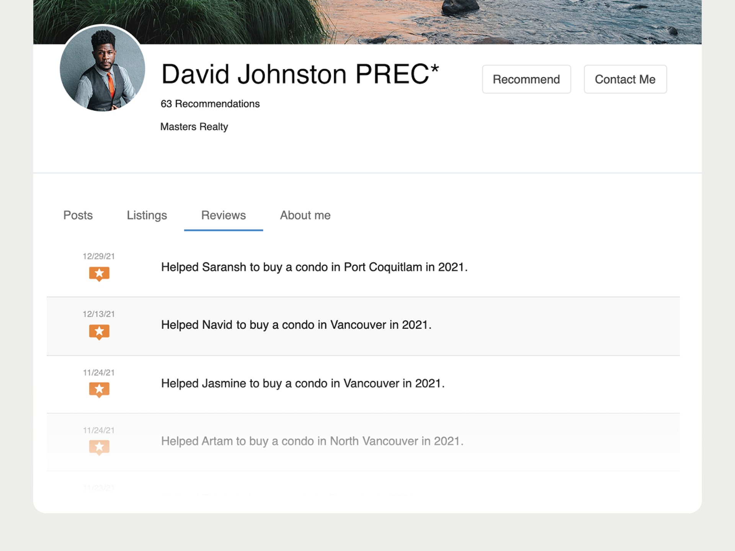Click the David Johnston PREC* name heading
The width and height of the screenshot is (735, 551).
[300, 74]
